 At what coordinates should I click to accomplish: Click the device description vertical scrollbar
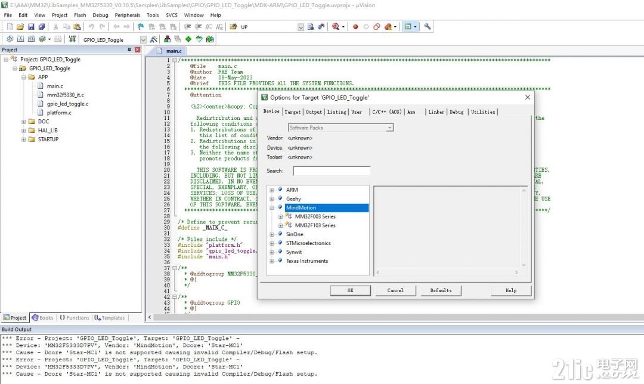pyautogui.click(x=524, y=228)
